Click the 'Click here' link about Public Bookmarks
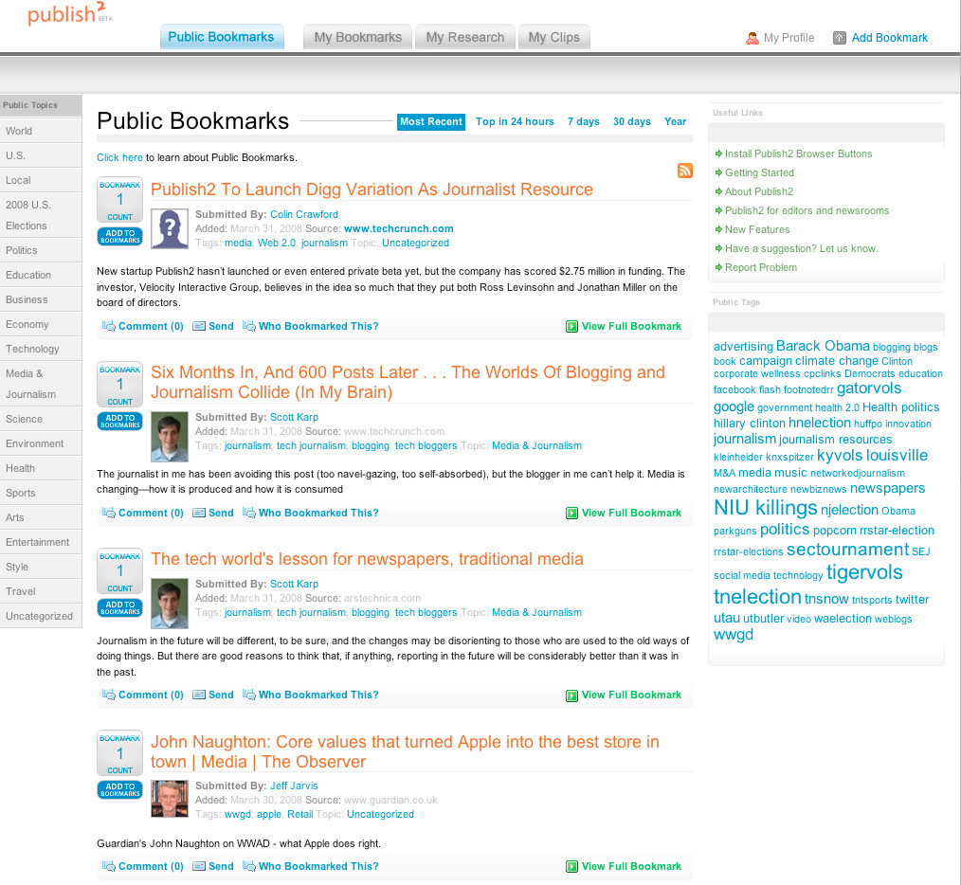This screenshot has width=961, height=885. [x=119, y=157]
